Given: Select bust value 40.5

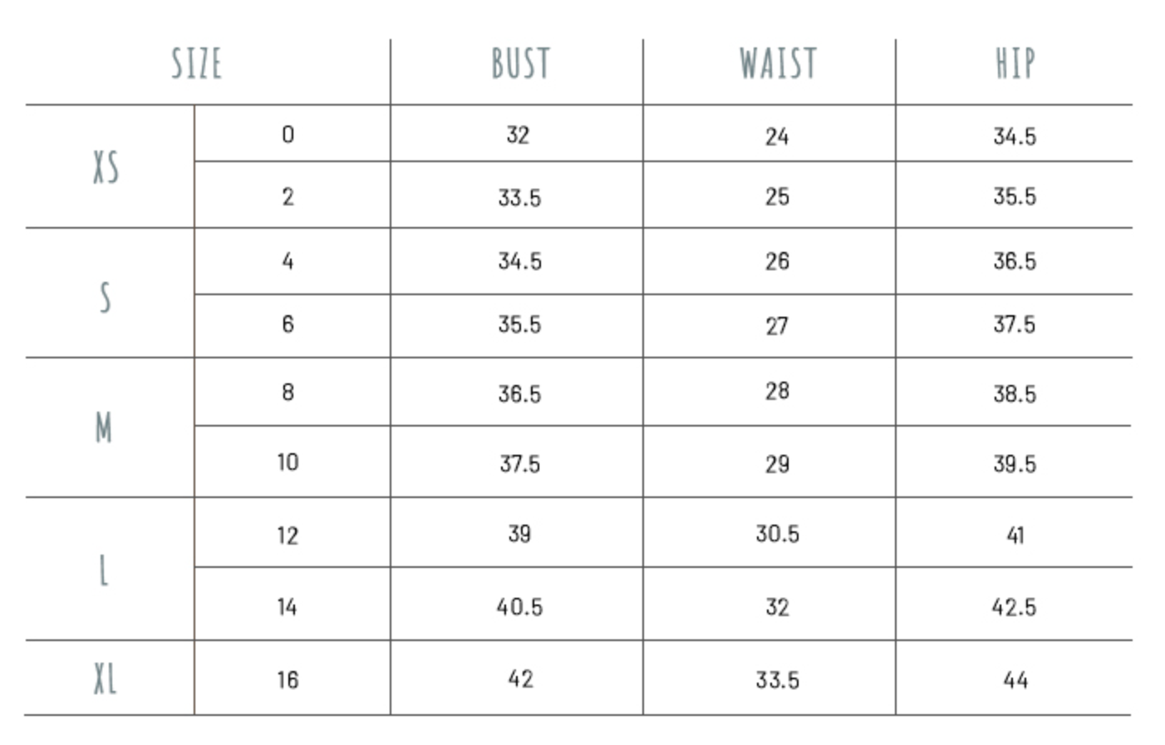Looking at the screenshot, I should pos(519,607).
